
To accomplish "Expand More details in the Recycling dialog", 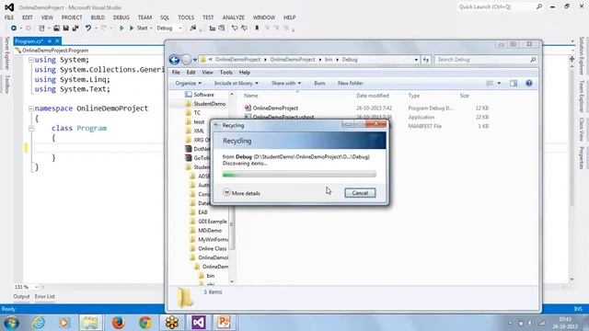I will pos(242,193).
